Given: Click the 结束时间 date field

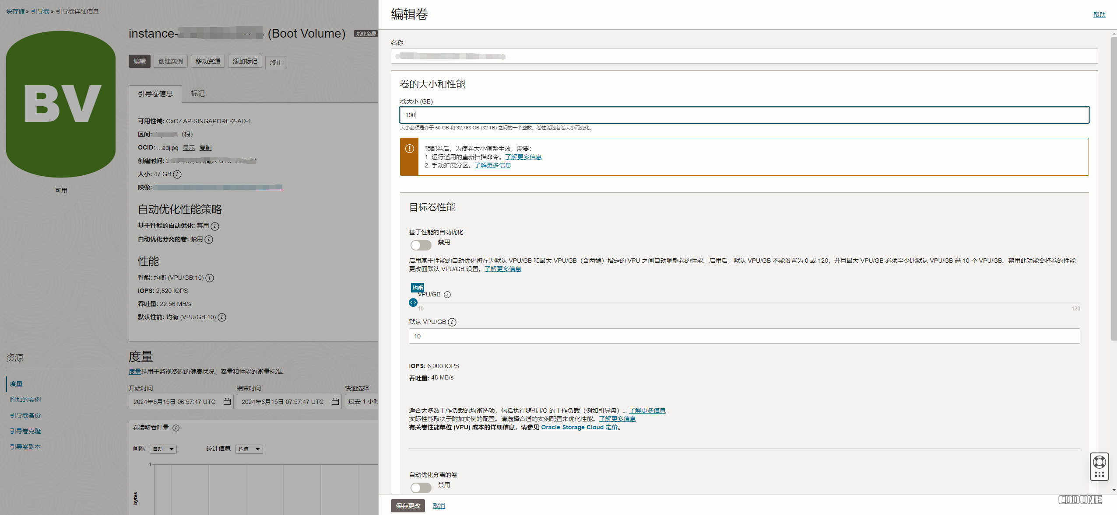Looking at the screenshot, I should 290,401.
